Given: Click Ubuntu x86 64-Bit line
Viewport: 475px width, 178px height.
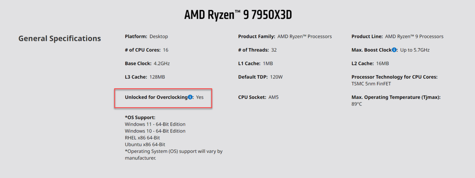Looking at the screenshot, I should 145,145.
